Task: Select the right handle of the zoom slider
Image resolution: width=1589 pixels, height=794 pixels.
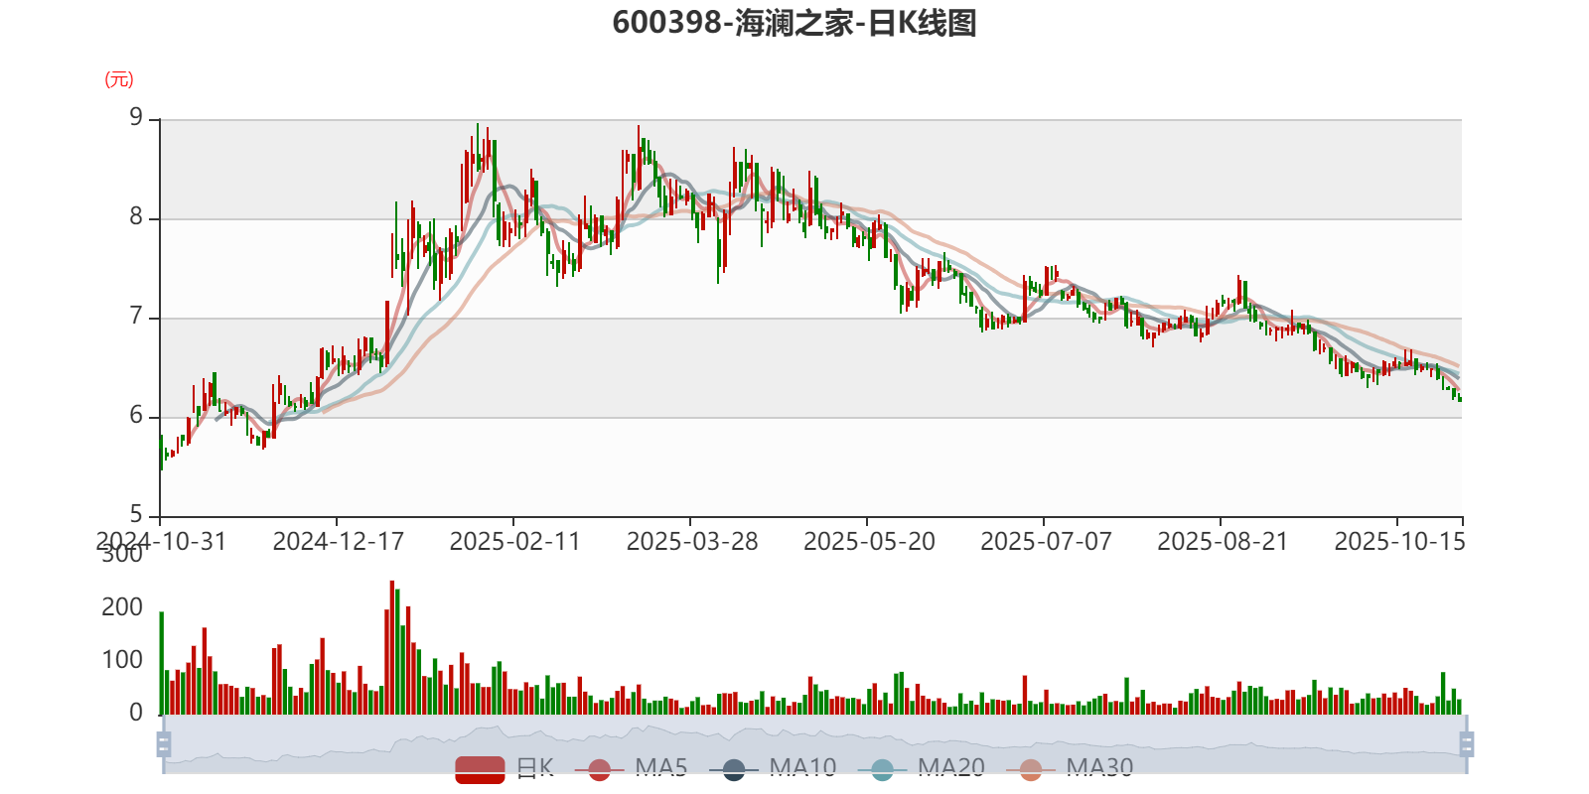Action: point(1466,743)
